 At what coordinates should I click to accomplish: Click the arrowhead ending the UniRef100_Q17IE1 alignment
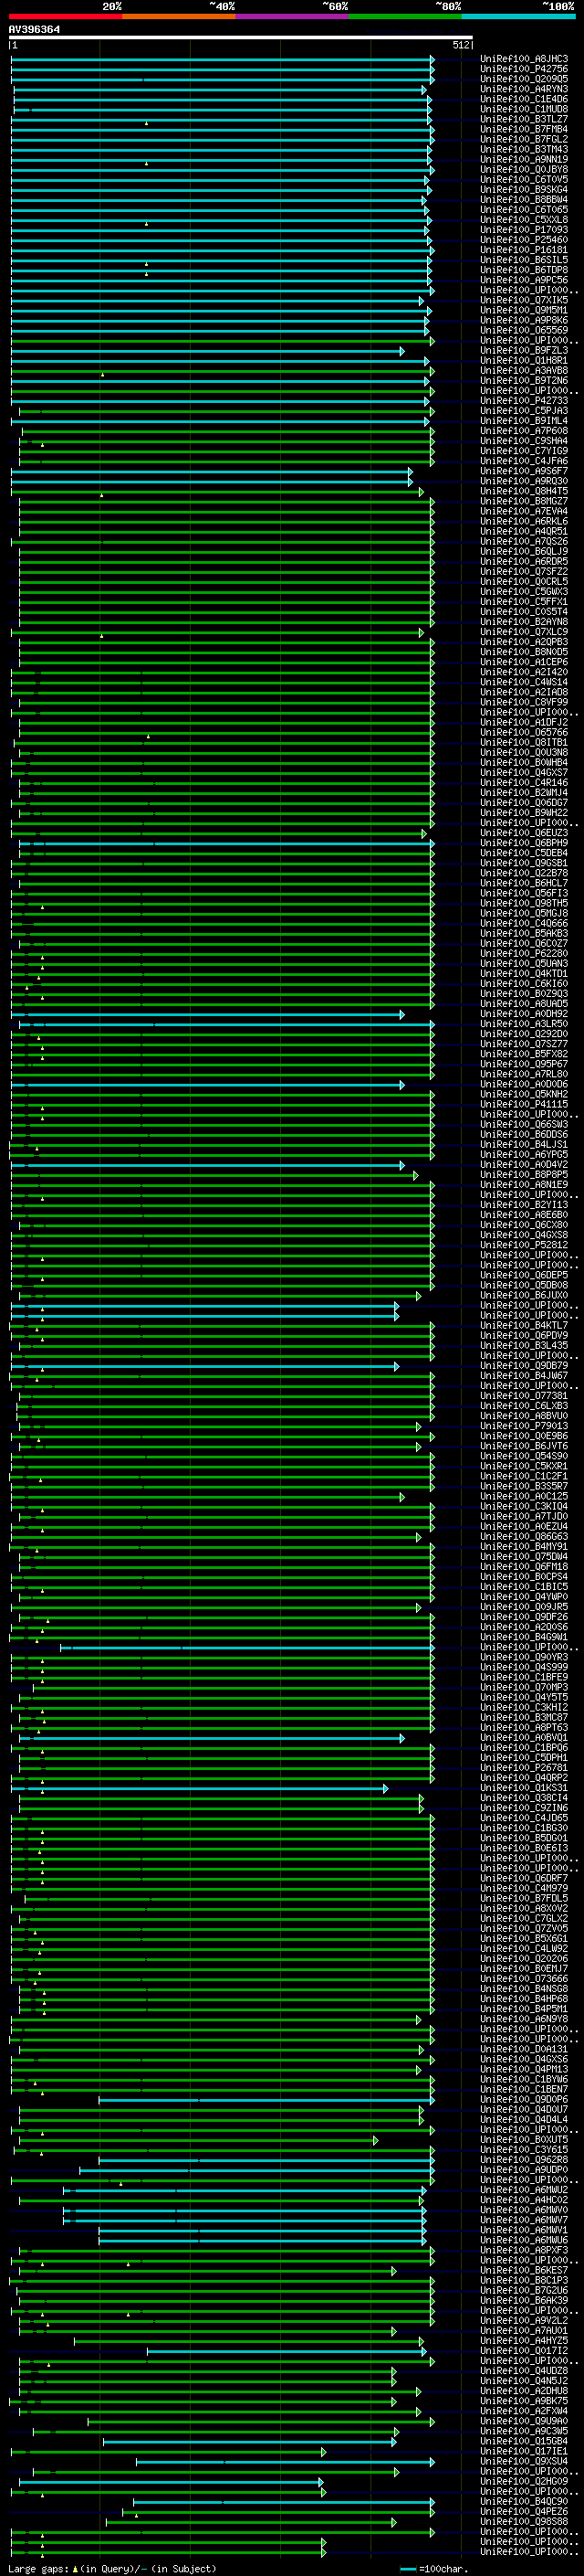pos(323,2452)
